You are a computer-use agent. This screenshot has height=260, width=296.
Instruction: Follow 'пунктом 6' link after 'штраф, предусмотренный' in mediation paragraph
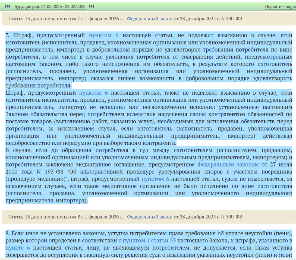point(155,179)
